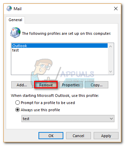
Task: Click the Copy... button
Action: coord(96,85)
